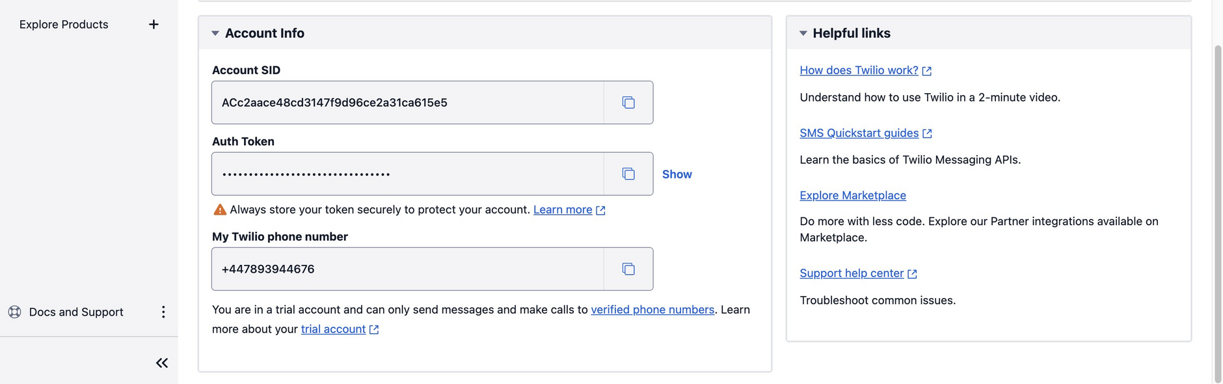Expand Explore Products with plus icon
The width and height of the screenshot is (1223, 384).
pos(154,24)
